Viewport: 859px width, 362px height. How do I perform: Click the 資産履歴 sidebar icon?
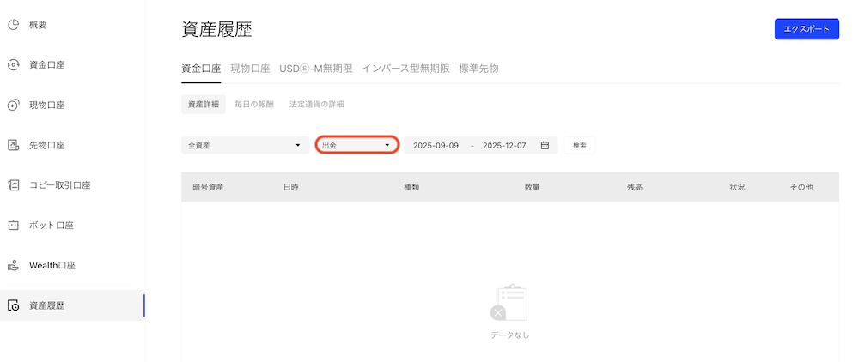click(x=13, y=305)
